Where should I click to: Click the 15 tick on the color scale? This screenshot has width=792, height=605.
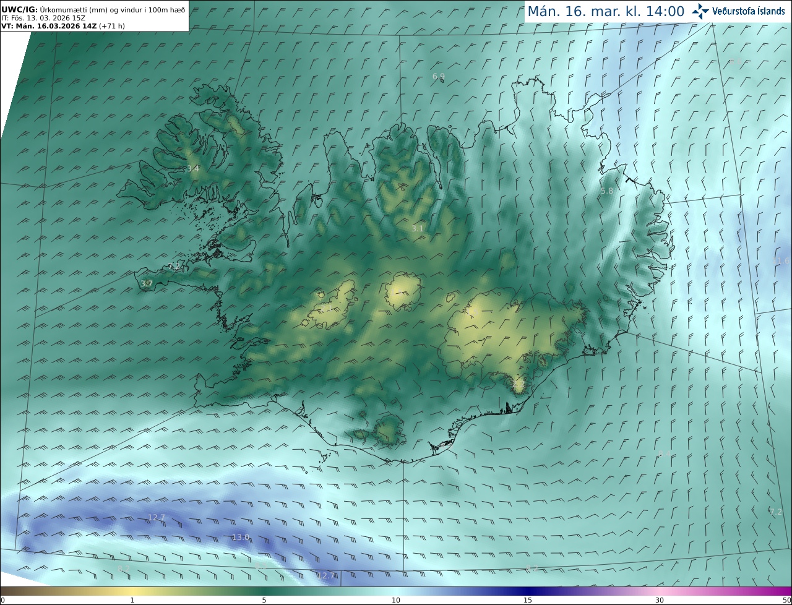click(x=528, y=600)
